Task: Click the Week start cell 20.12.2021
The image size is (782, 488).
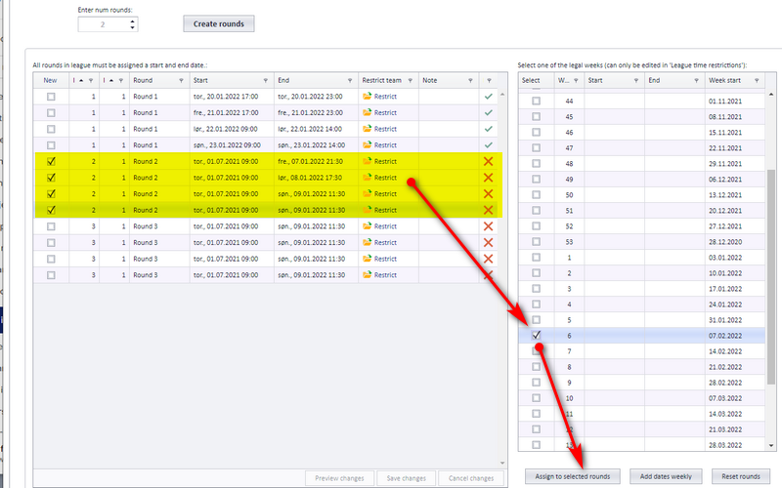Action: click(x=735, y=211)
